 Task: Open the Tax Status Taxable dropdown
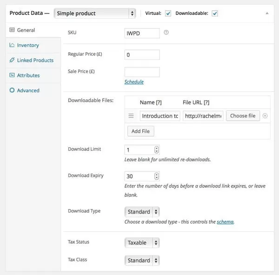click(142, 243)
